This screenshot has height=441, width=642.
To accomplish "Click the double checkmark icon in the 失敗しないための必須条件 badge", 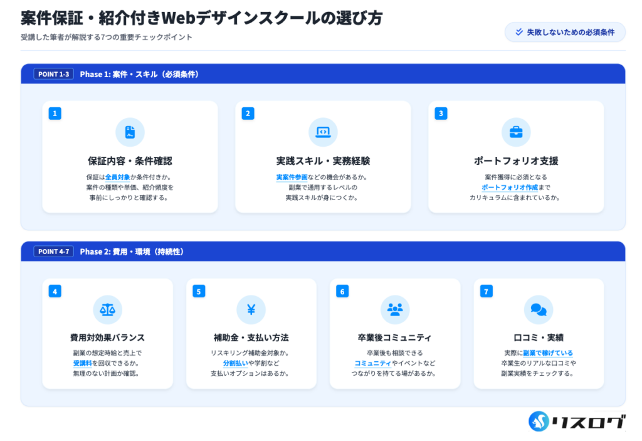I will point(518,32).
